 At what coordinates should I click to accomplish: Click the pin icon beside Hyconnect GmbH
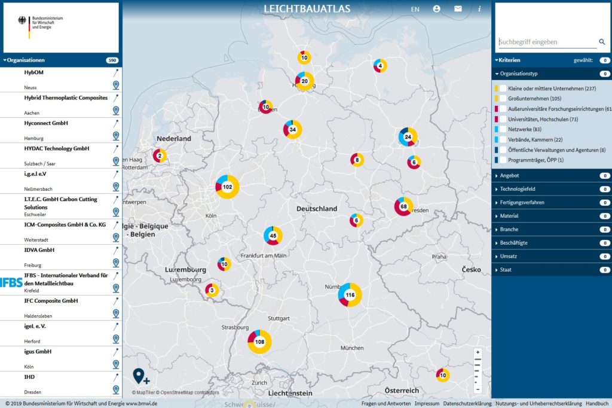116,136
